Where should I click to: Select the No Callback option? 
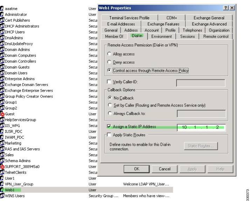[110, 98]
